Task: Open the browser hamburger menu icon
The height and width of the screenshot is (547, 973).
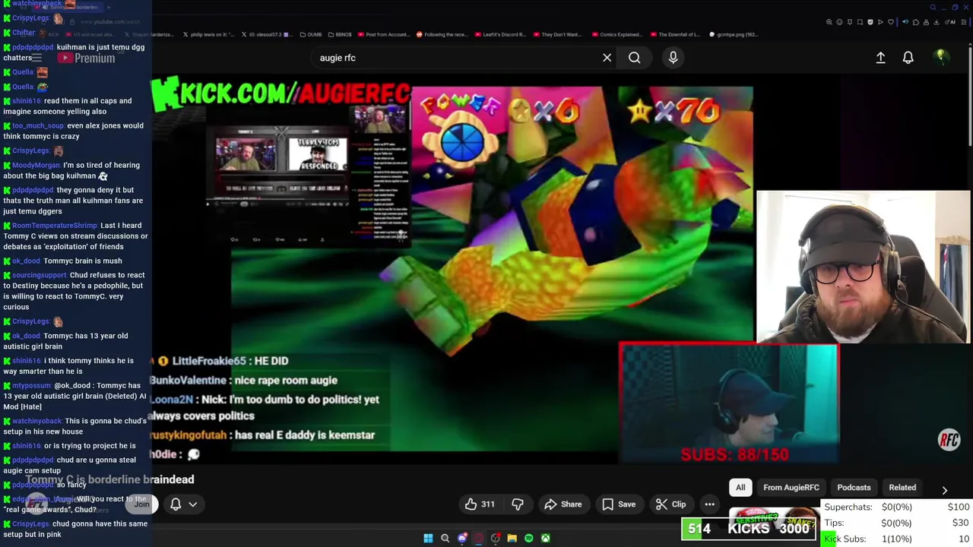Action: 965,22
